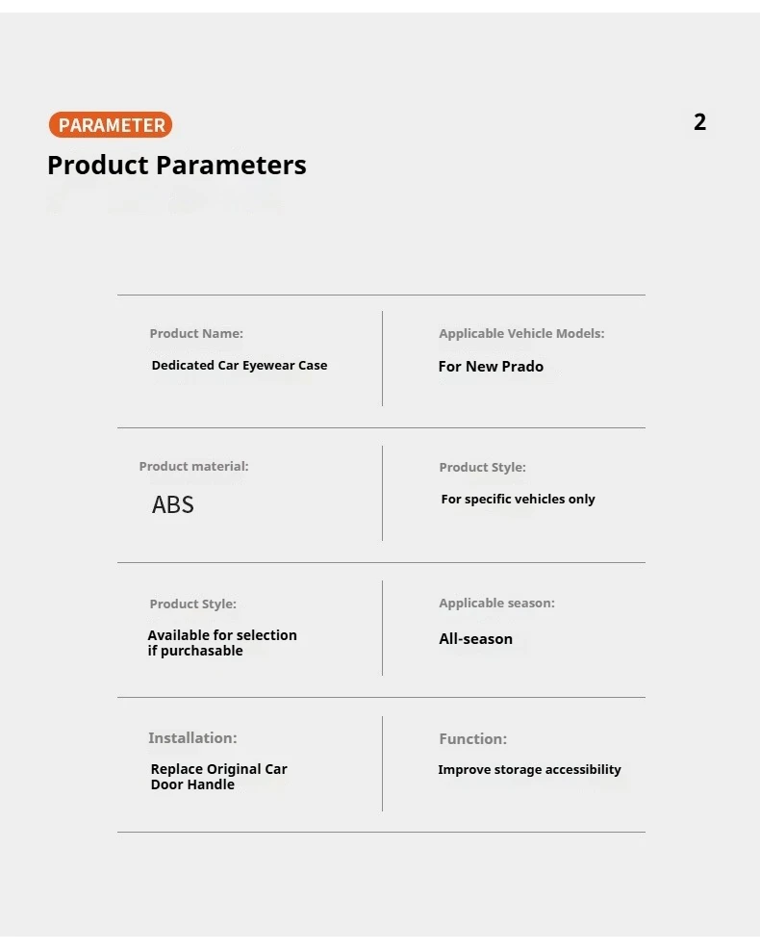
Task: Click vertical divider beside Product Name cell
Action: [x=383, y=358]
